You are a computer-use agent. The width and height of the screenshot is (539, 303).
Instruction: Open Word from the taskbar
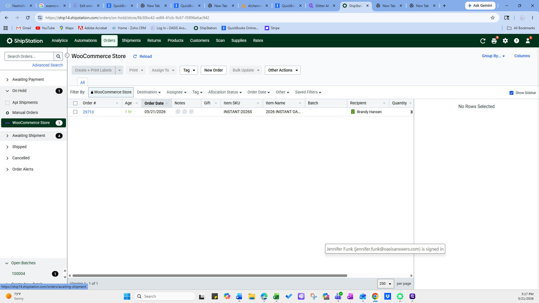click(239, 296)
